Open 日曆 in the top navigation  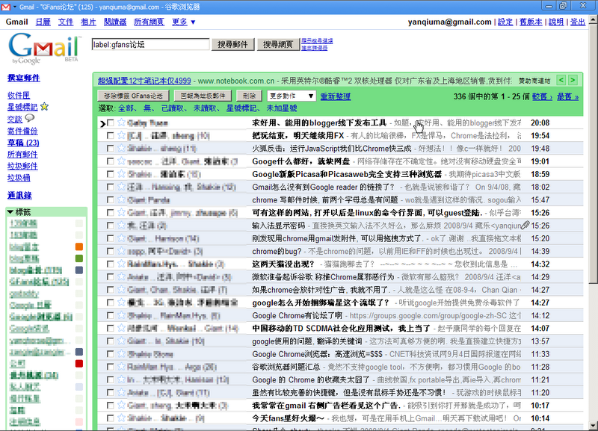43,22
